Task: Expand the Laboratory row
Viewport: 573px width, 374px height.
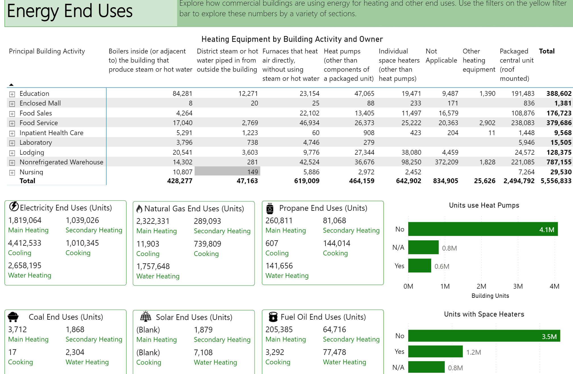Action: click(12, 143)
